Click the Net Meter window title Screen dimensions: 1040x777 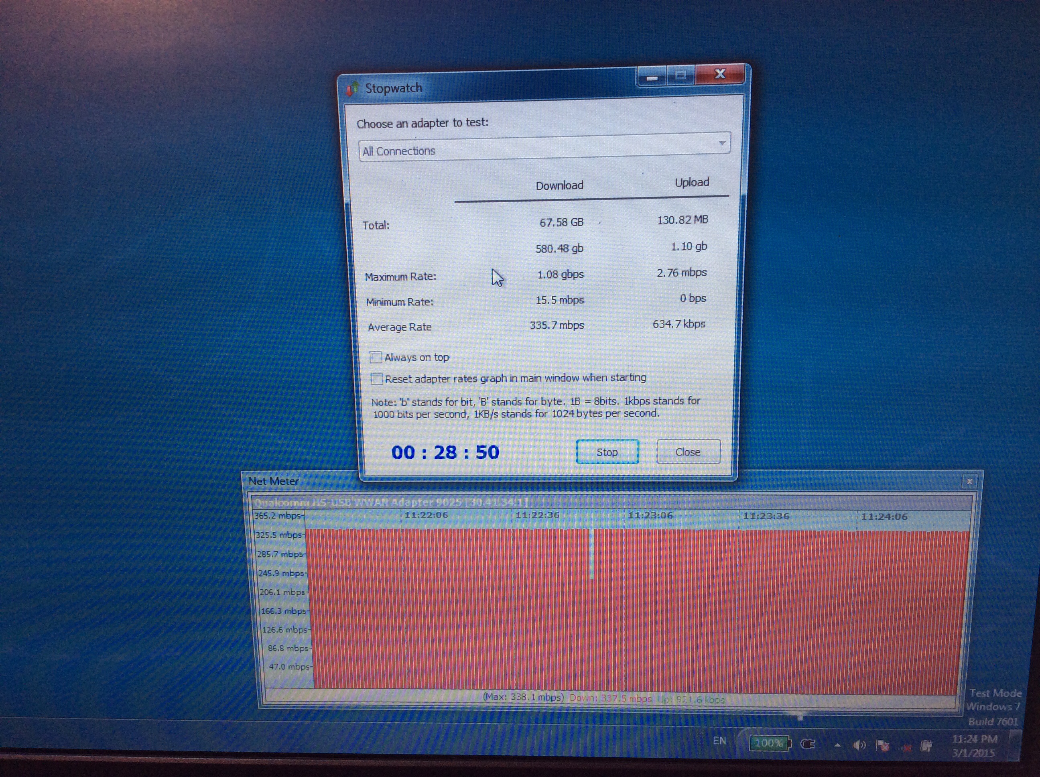pos(273,481)
